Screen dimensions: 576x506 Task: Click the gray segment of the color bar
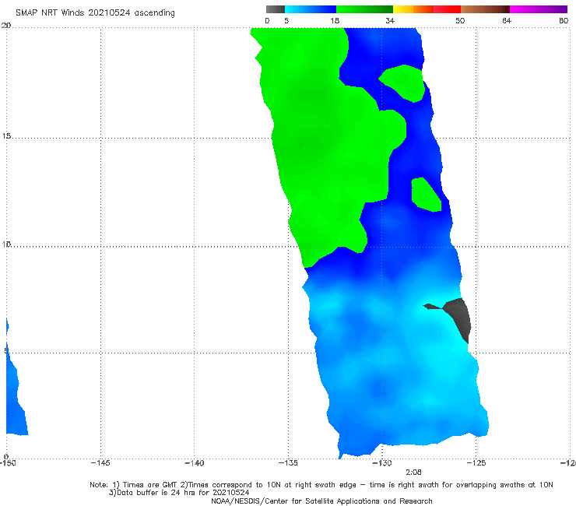[x=276, y=9]
